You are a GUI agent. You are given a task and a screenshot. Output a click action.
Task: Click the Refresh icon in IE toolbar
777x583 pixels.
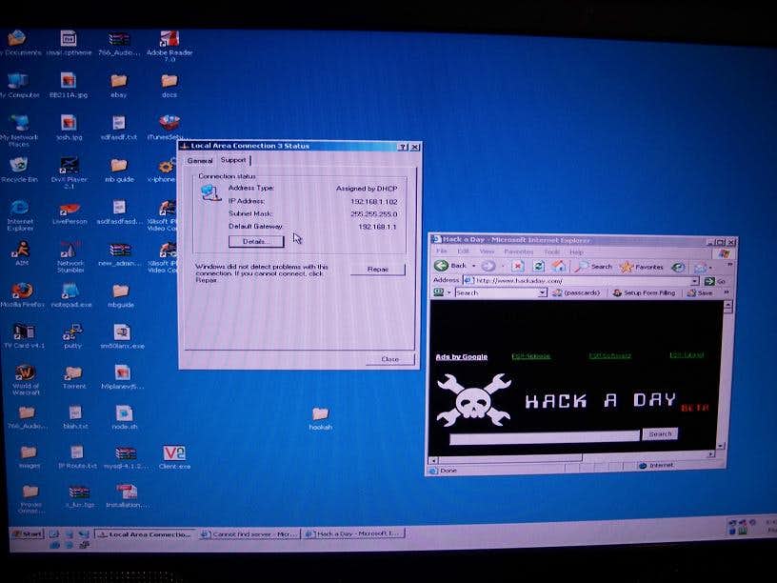(539, 267)
